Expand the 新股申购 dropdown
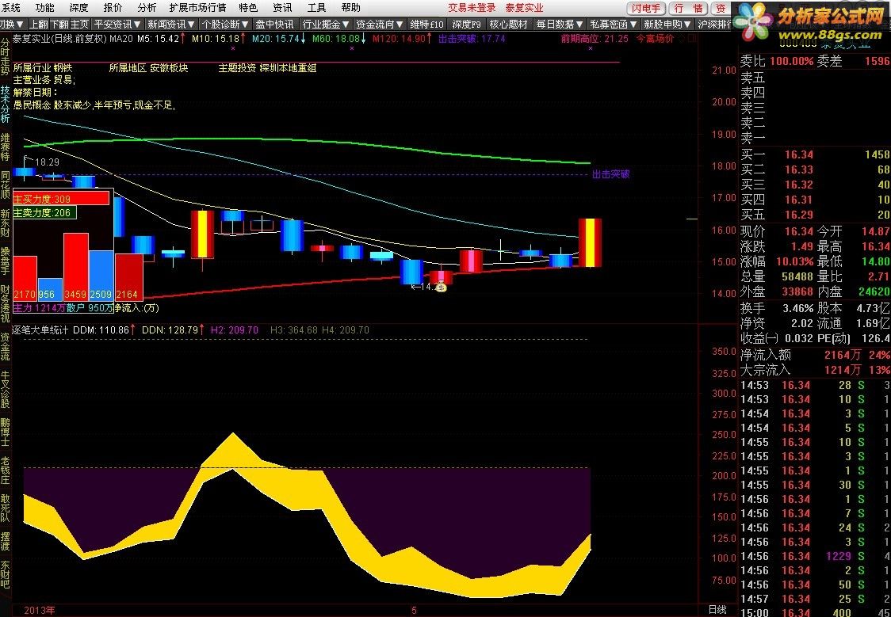Viewport: 891px width, 617px height. (667, 25)
